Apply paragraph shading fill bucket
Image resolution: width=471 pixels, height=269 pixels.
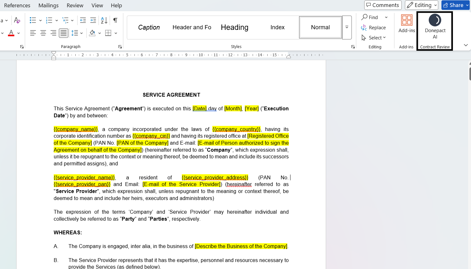92,33
